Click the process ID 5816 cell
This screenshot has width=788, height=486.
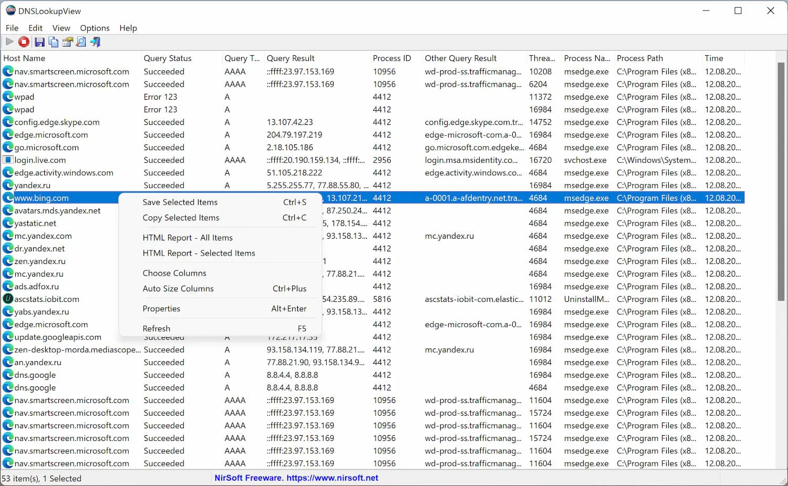(382, 299)
